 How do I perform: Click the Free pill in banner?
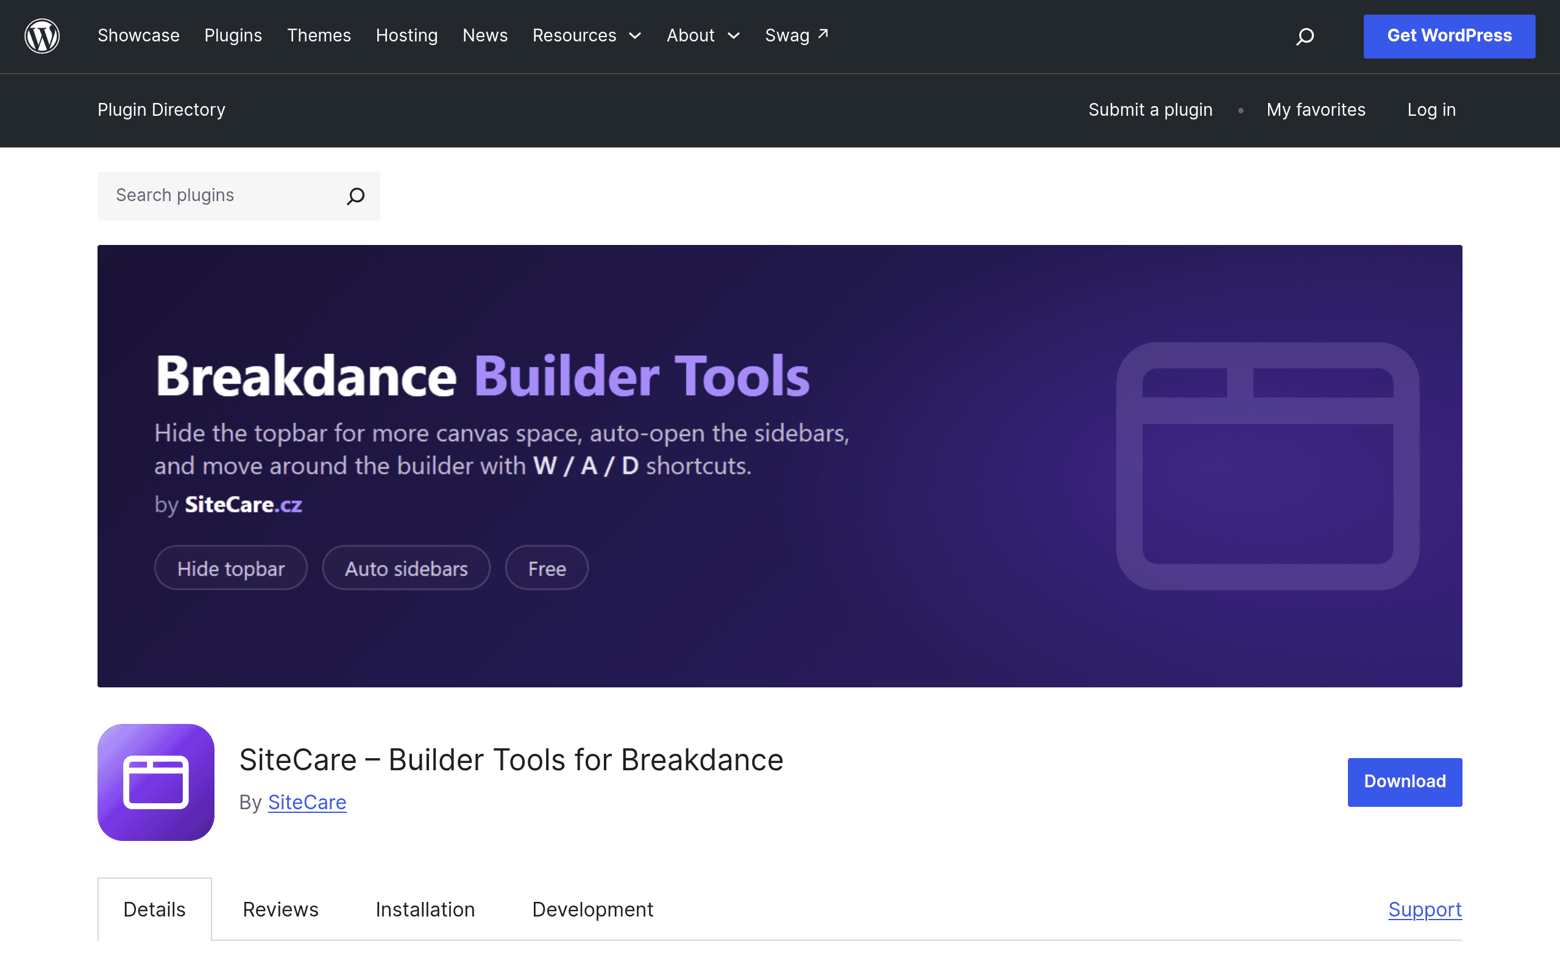547,568
